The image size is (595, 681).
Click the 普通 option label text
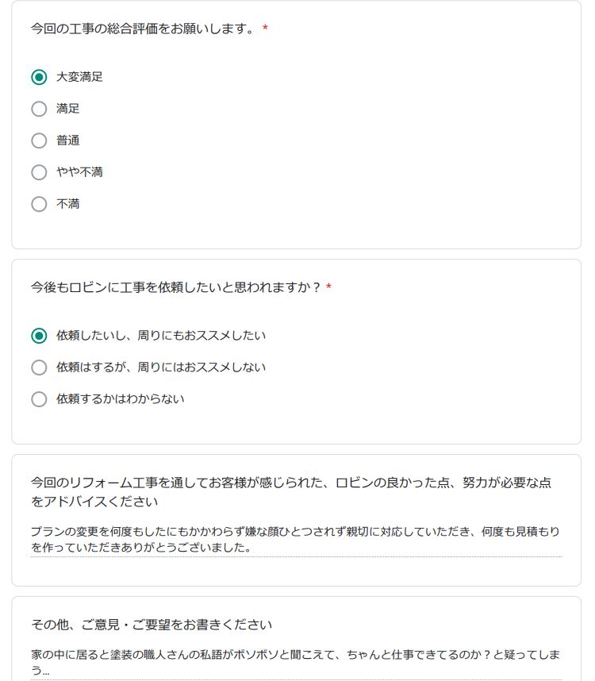(67, 140)
